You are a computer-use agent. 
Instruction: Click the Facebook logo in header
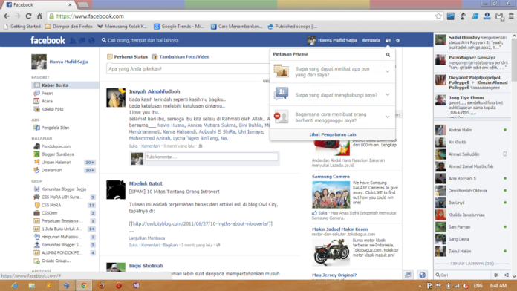(x=48, y=40)
